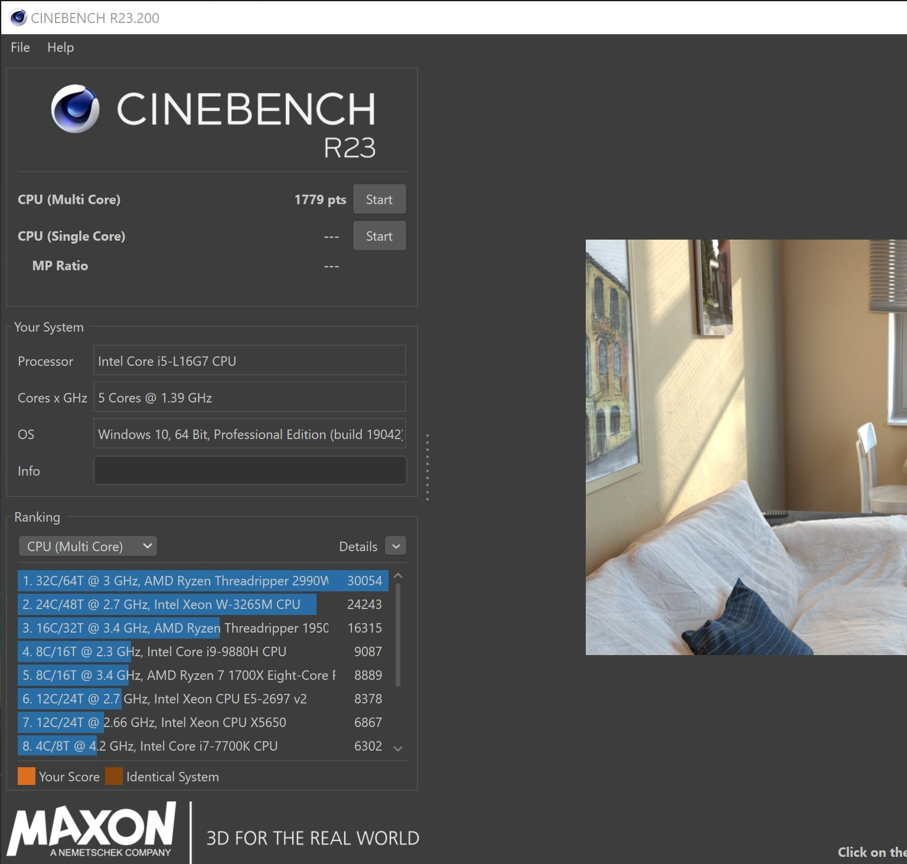The height and width of the screenshot is (864, 907).
Task: Click the 24243 score value
Action: pyautogui.click(x=364, y=604)
